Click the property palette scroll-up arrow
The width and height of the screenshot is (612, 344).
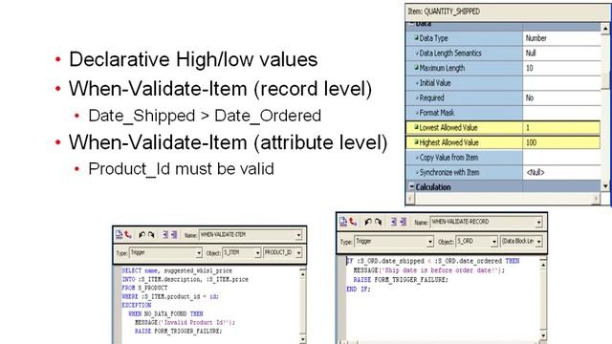(605, 29)
